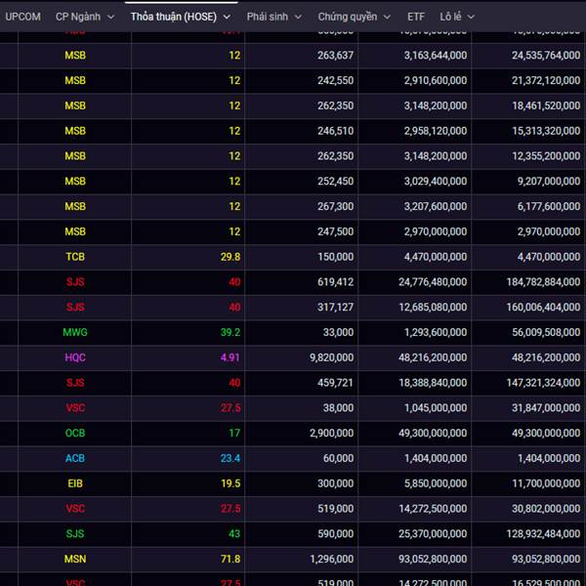Click MSB ticker with volume 246,510
Image resolution: width=586 pixels, height=586 pixels.
(x=75, y=131)
